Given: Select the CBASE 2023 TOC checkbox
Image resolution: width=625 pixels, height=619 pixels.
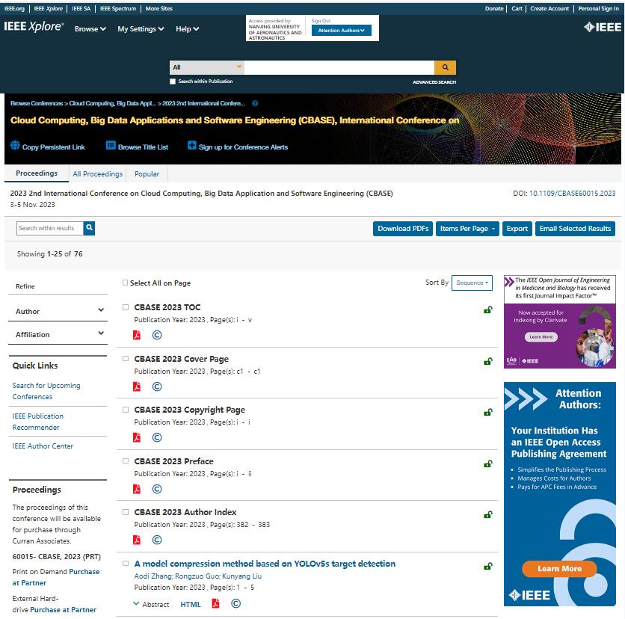Looking at the screenshot, I should point(126,307).
